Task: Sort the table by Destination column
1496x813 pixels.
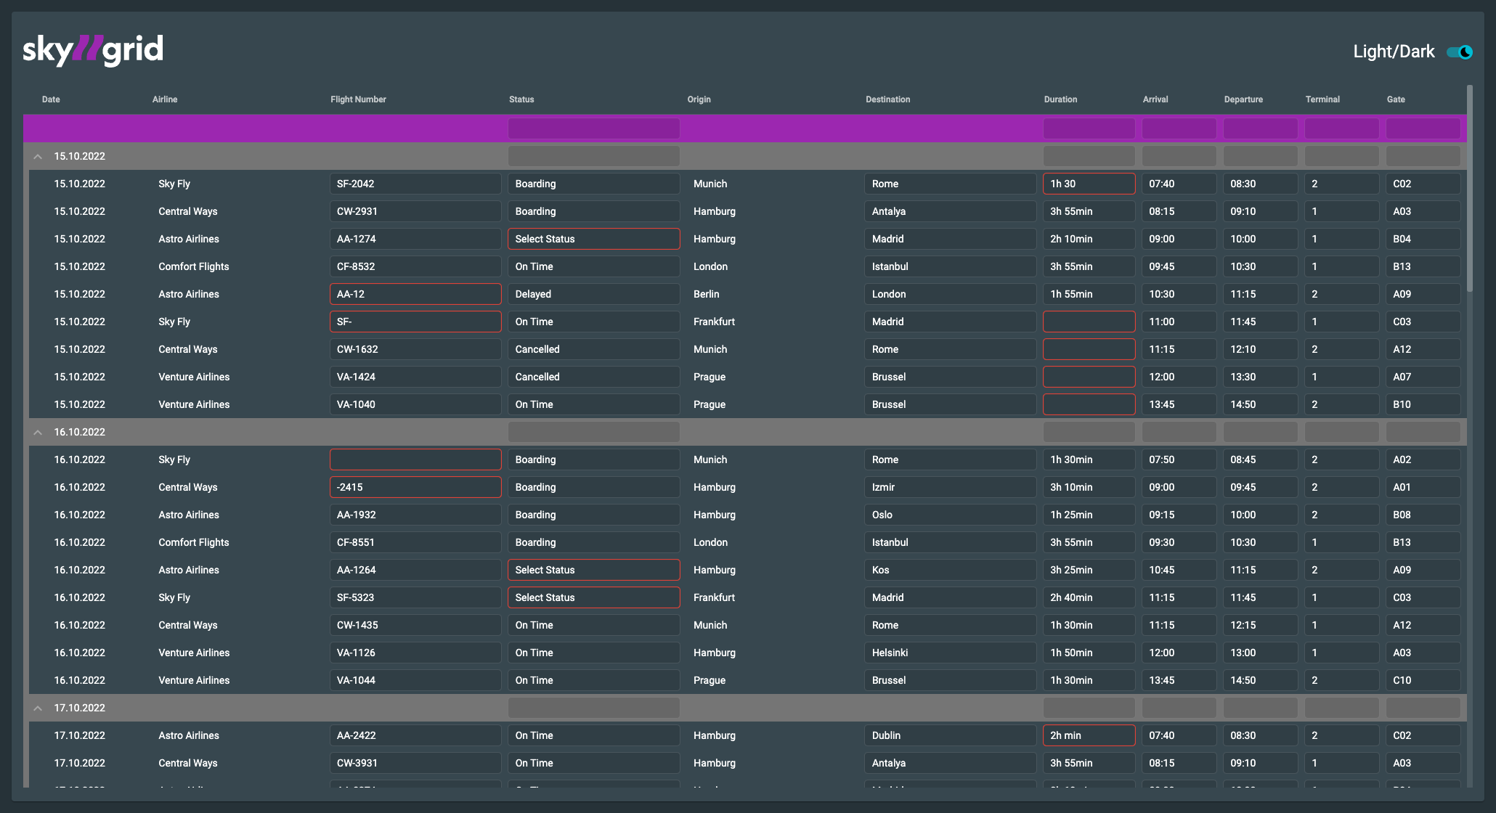Action: 887,99
